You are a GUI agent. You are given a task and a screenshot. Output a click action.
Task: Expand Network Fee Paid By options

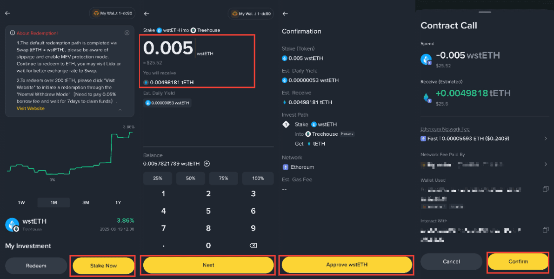(x=546, y=164)
